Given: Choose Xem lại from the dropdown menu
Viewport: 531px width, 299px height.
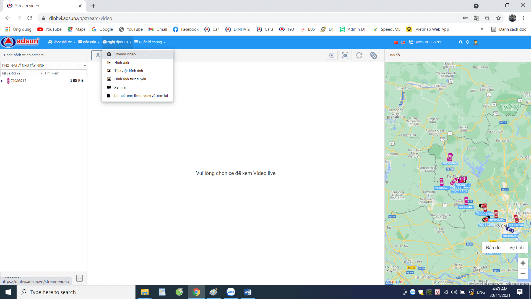Looking at the screenshot, I should coord(120,87).
